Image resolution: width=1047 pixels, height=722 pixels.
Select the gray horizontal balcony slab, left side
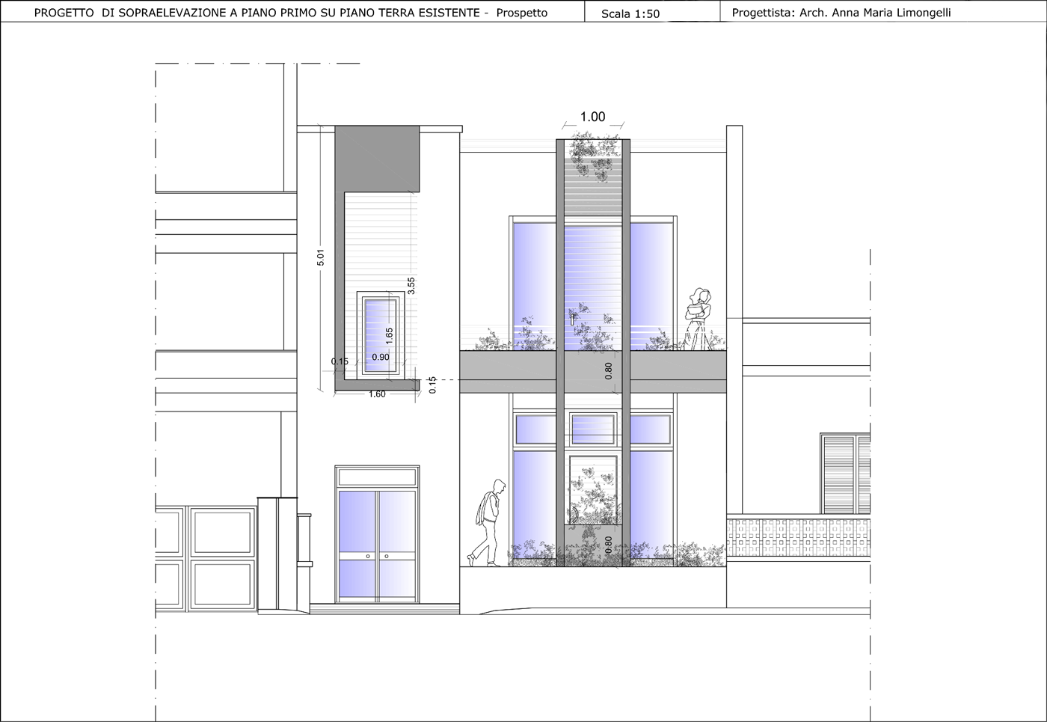click(x=507, y=372)
